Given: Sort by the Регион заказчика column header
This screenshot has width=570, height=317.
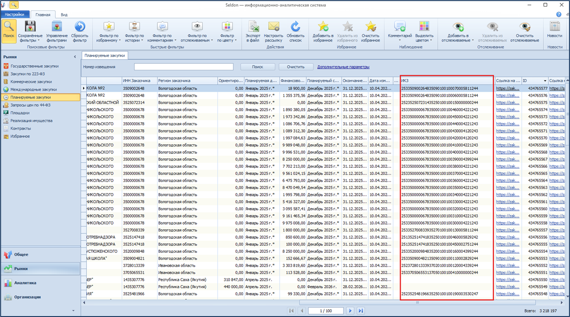Looking at the screenshot, I should click(x=187, y=81).
